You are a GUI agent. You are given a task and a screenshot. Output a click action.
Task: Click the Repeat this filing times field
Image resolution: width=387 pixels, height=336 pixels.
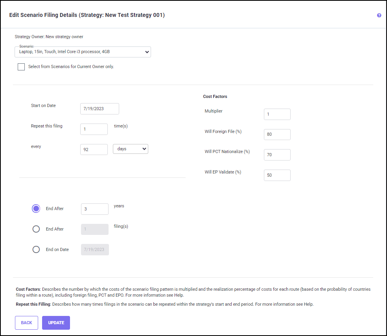[94, 129]
